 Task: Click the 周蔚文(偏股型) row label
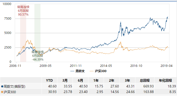click(x=14, y=86)
